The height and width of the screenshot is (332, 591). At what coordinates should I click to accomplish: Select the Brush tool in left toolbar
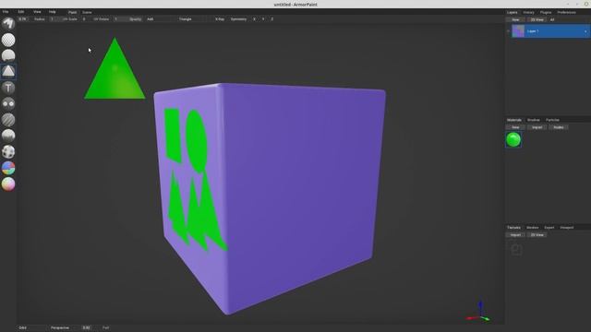pyautogui.click(x=8, y=23)
